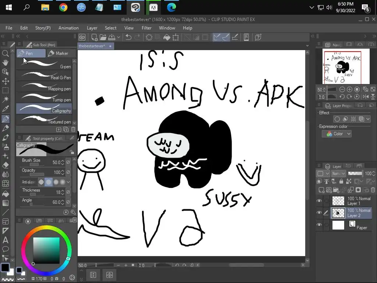Viewport: 377px width, 283px height.
Task: Hide Layer 2 with eye icon
Action: click(x=319, y=213)
